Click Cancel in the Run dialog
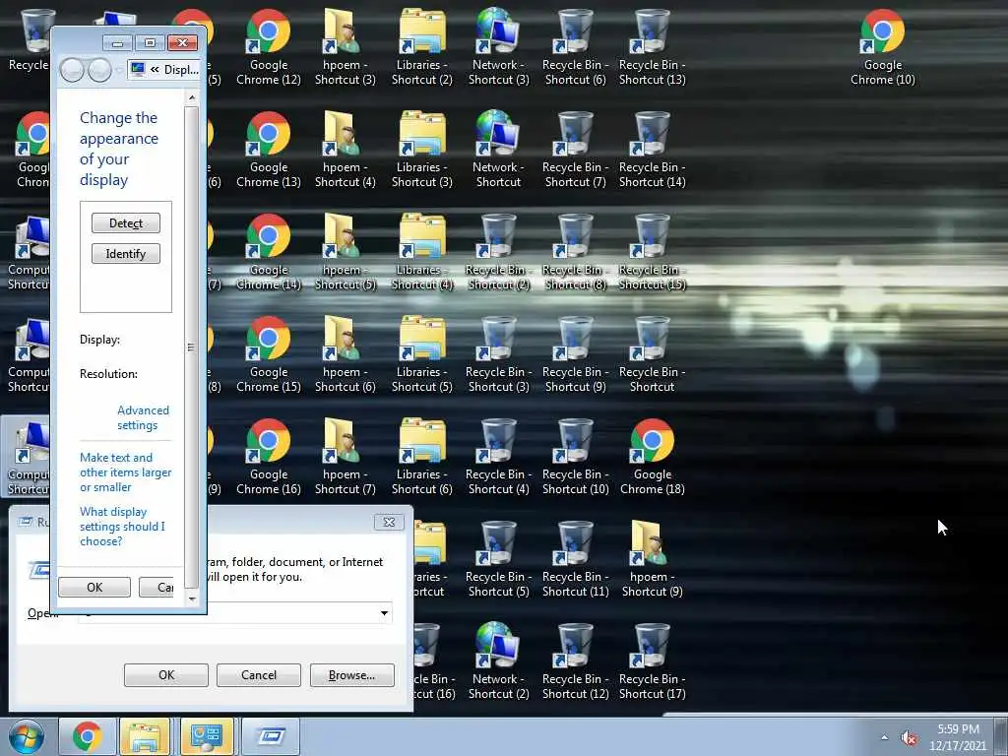The height and width of the screenshot is (756, 1008). 259,675
